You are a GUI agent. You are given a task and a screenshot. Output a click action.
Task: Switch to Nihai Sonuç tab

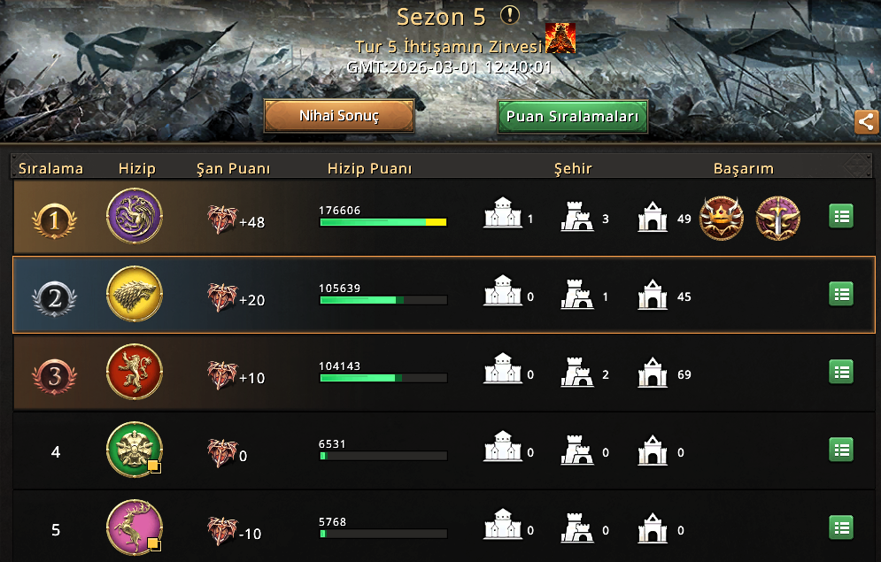click(339, 116)
